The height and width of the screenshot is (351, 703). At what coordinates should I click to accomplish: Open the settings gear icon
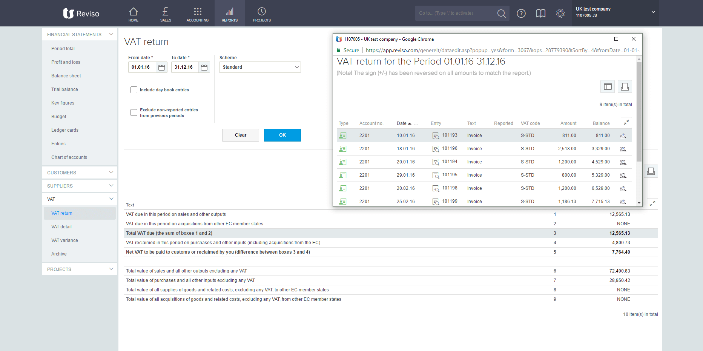point(560,14)
